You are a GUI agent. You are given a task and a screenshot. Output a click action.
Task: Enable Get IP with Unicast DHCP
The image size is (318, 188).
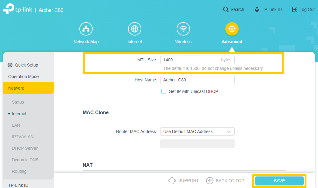tap(164, 91)
